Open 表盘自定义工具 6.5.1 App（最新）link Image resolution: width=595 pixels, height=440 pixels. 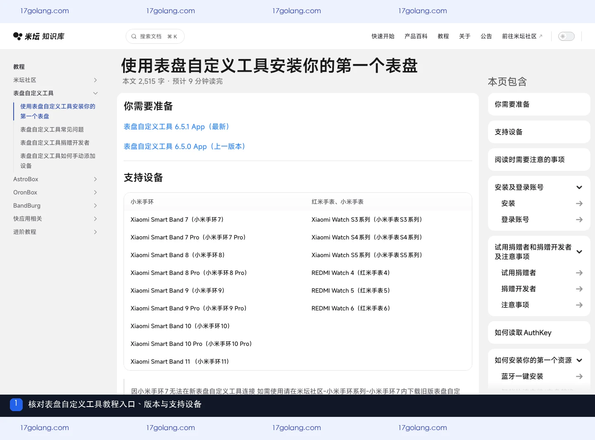tap(176, 127)
